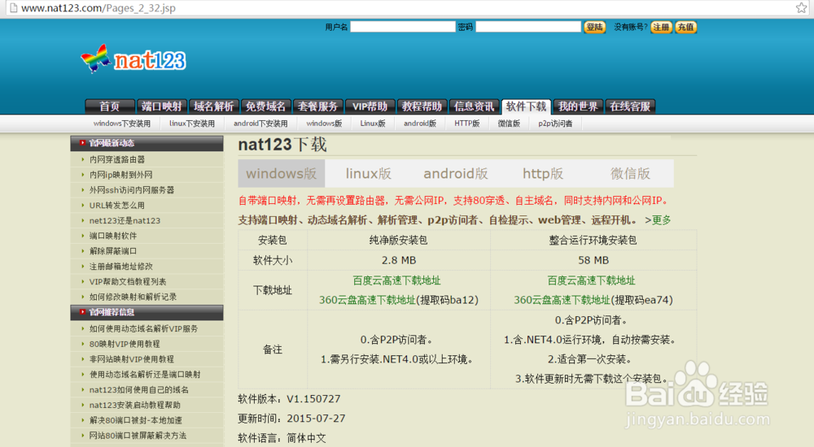
Task: Open sidebar link 如何使用动态域名解析VIP服务
Action: pyautogui.click(x=143, y=329)
